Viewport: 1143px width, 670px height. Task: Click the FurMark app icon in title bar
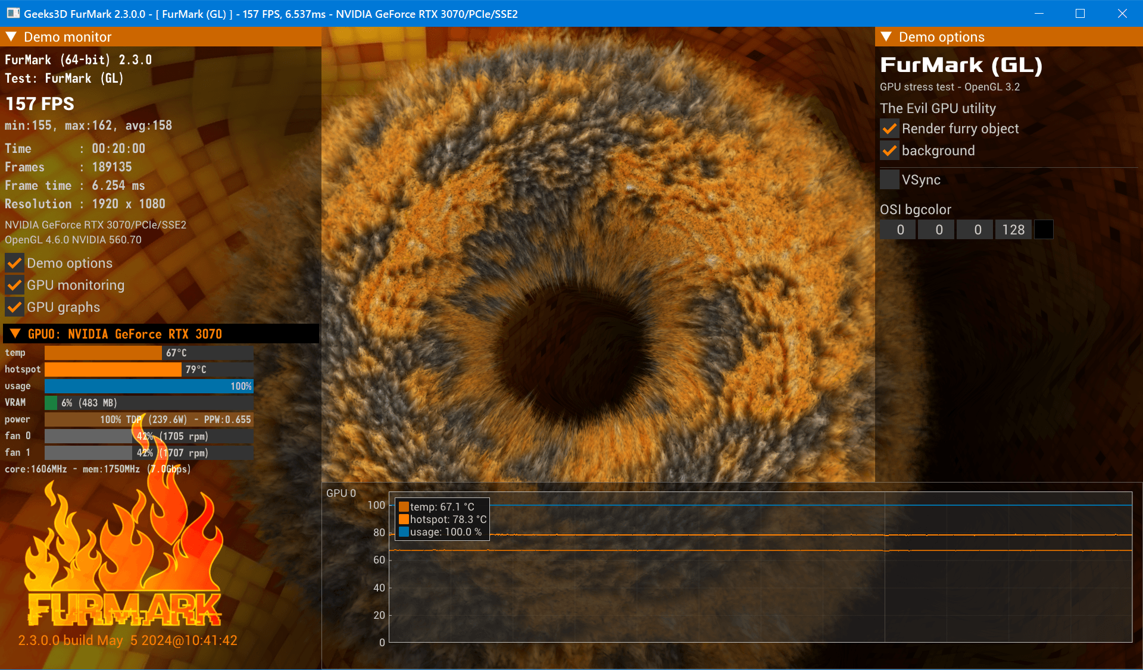tap(13, 13)
